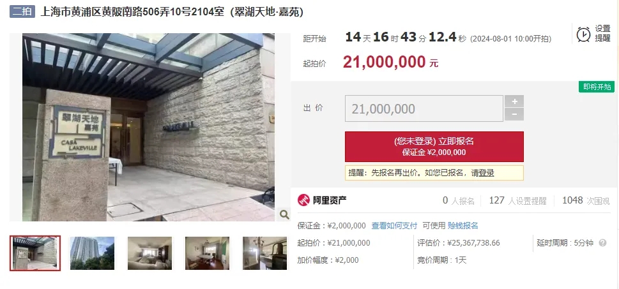The height and width of the screenshot is (289, 619).
Task: Click the 登录 link in the reminder
Action: [x=486, y=173]
